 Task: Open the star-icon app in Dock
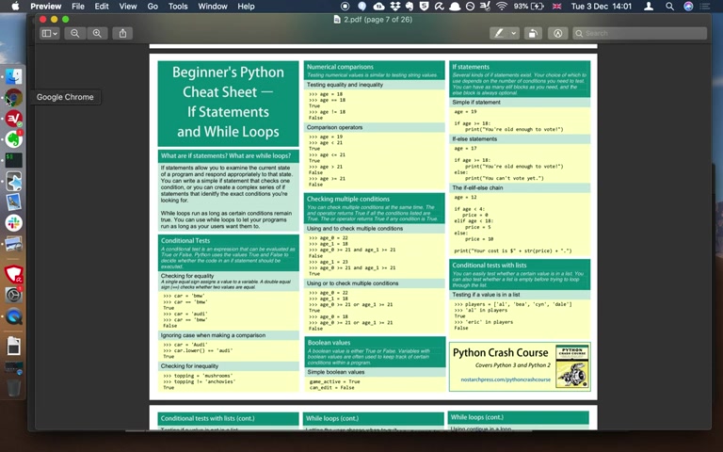coord(14,181)
